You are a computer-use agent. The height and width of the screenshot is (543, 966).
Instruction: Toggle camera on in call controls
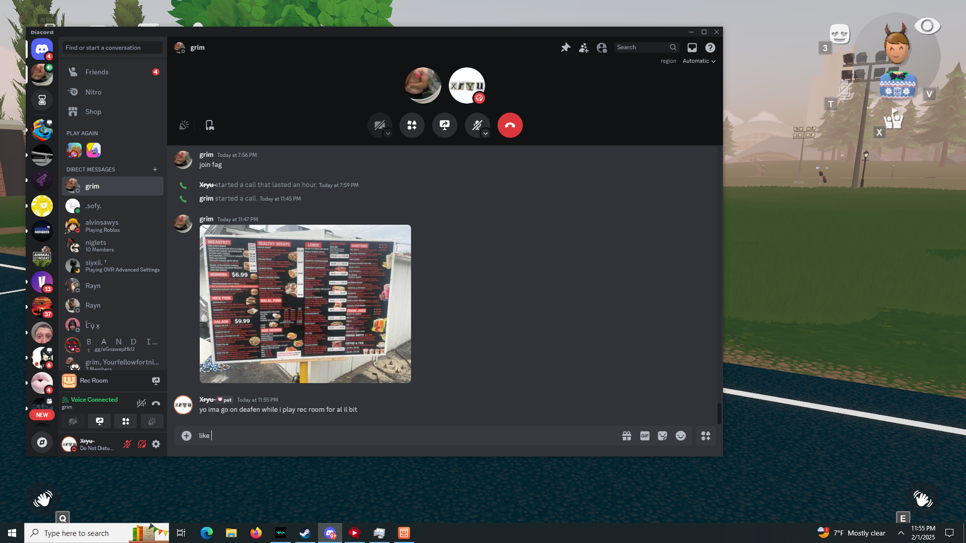[x=379, y=125]
